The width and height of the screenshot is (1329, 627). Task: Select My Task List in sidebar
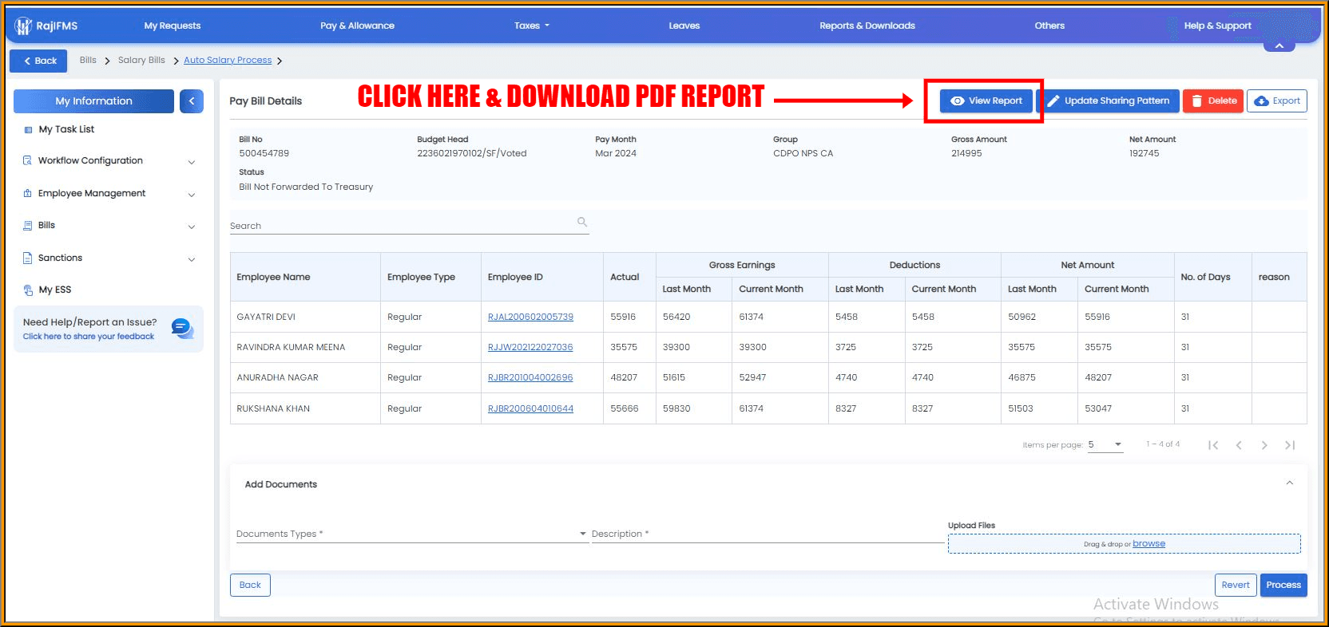tap(66, 129)
